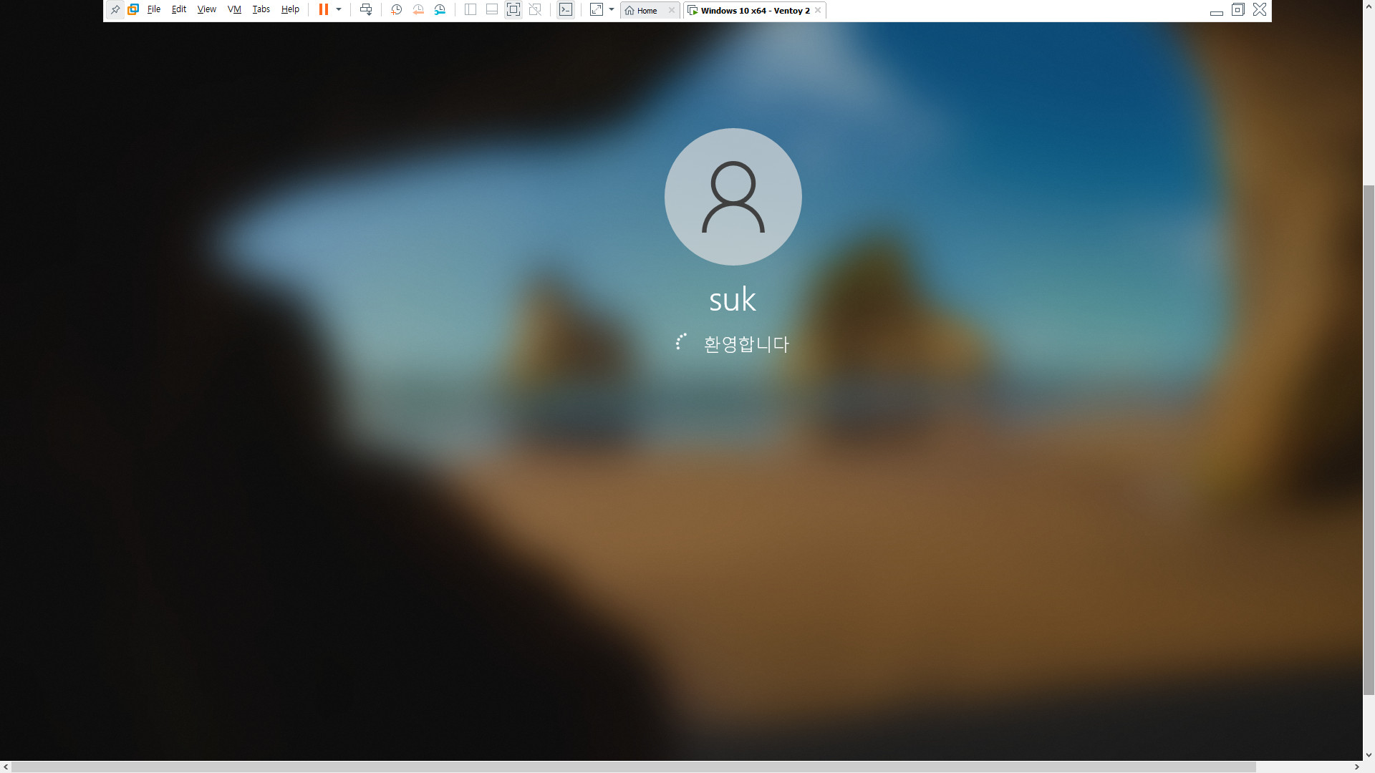Open the View menu
Viewport: 1375px width, 773px height.
207,10
